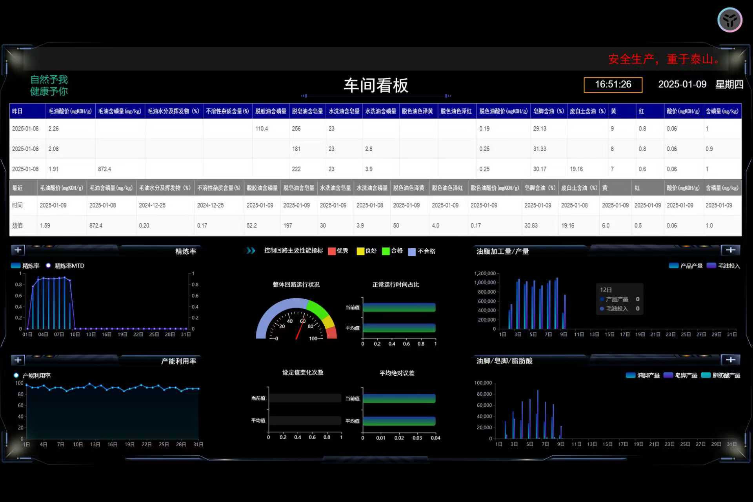Toggle the 脂肪酸产量 legend icon
This screenshot has width=753, height=502.
(706, 375)
